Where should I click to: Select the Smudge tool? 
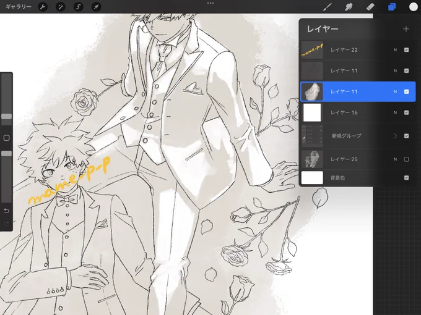(349, 7)
